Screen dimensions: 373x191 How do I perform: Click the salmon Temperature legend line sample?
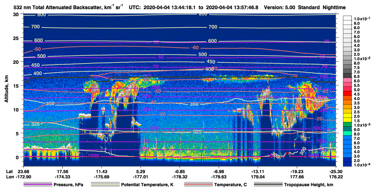click(198, 185)
